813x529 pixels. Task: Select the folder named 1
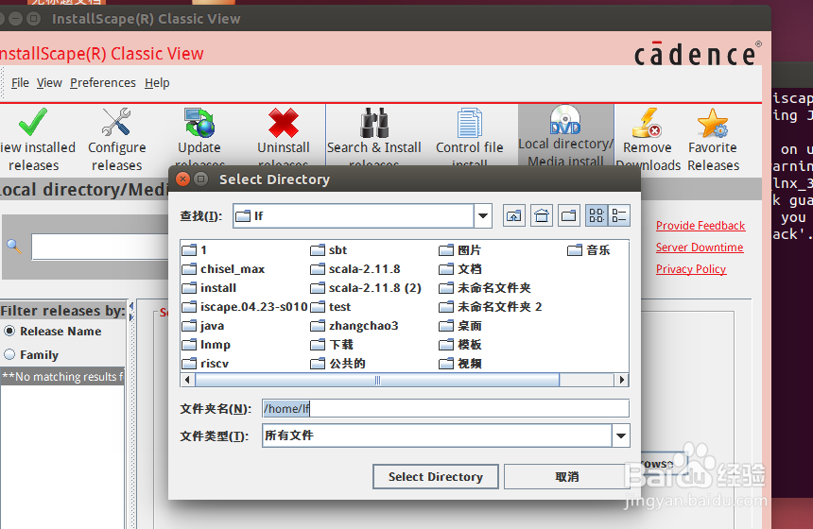[x=195, y=250]
